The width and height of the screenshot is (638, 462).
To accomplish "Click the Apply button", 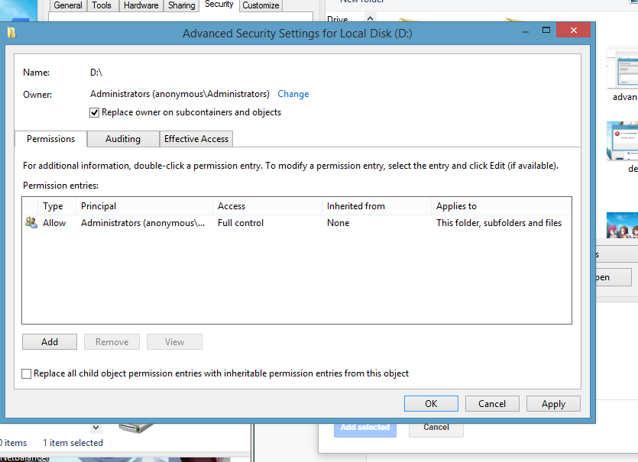I will pyautogui.click(x=553, y=404).
